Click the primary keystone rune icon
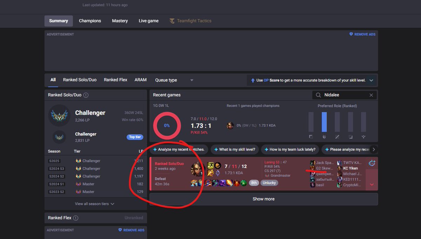 [218, 165]
